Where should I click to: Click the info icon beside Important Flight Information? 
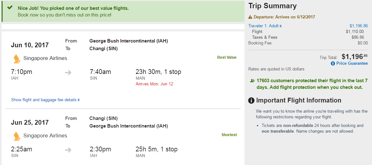pyautogui.click(x=251, y=101)
